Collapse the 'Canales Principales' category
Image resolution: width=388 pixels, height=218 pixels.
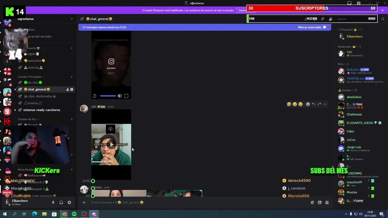(31, 77)
